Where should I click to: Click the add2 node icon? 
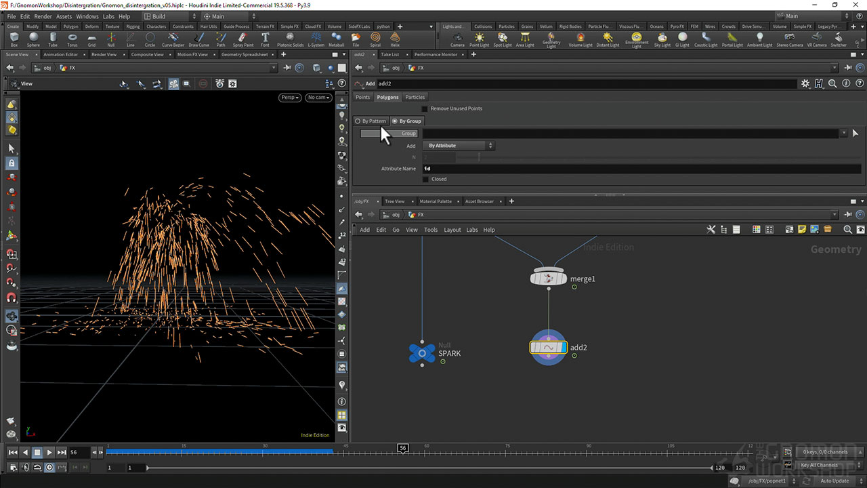click(x=547, y=348)
